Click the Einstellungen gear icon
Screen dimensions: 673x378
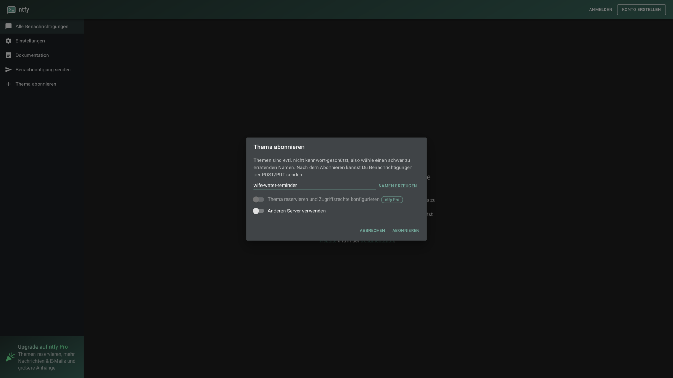8,41
